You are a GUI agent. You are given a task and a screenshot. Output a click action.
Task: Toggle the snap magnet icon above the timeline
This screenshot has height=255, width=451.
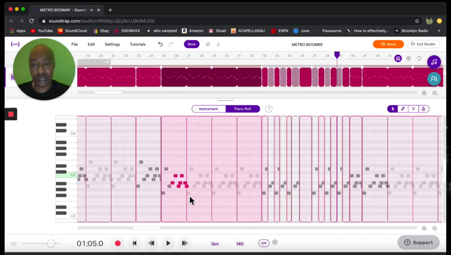398,58
